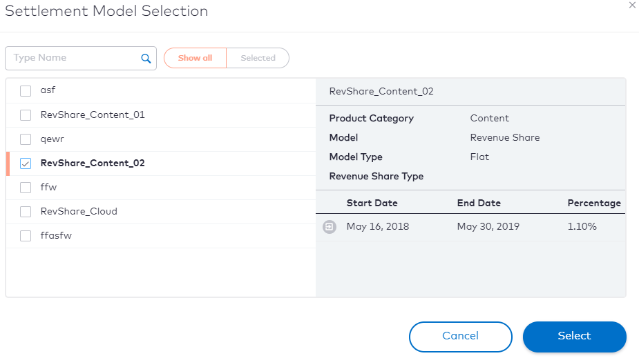Image resolution: width=639 pixels, height=358 pixels.
Task: Click the Start Date column header
Action: pyautogui.click(x=372, y=203)
